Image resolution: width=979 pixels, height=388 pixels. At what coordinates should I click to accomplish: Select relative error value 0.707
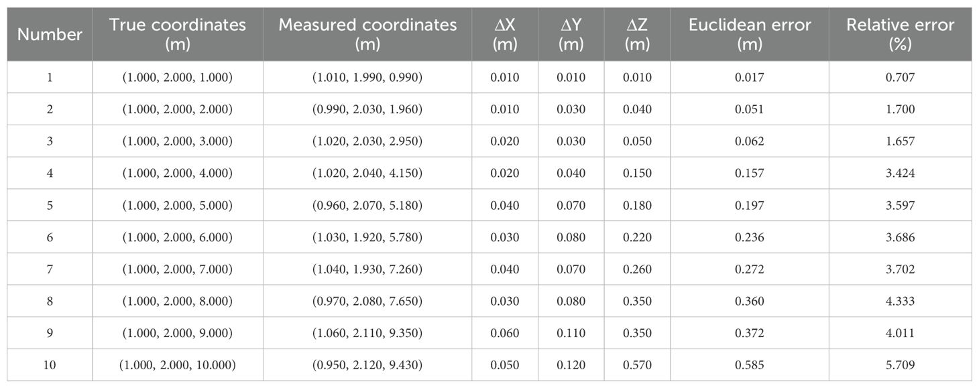(900, 77)
